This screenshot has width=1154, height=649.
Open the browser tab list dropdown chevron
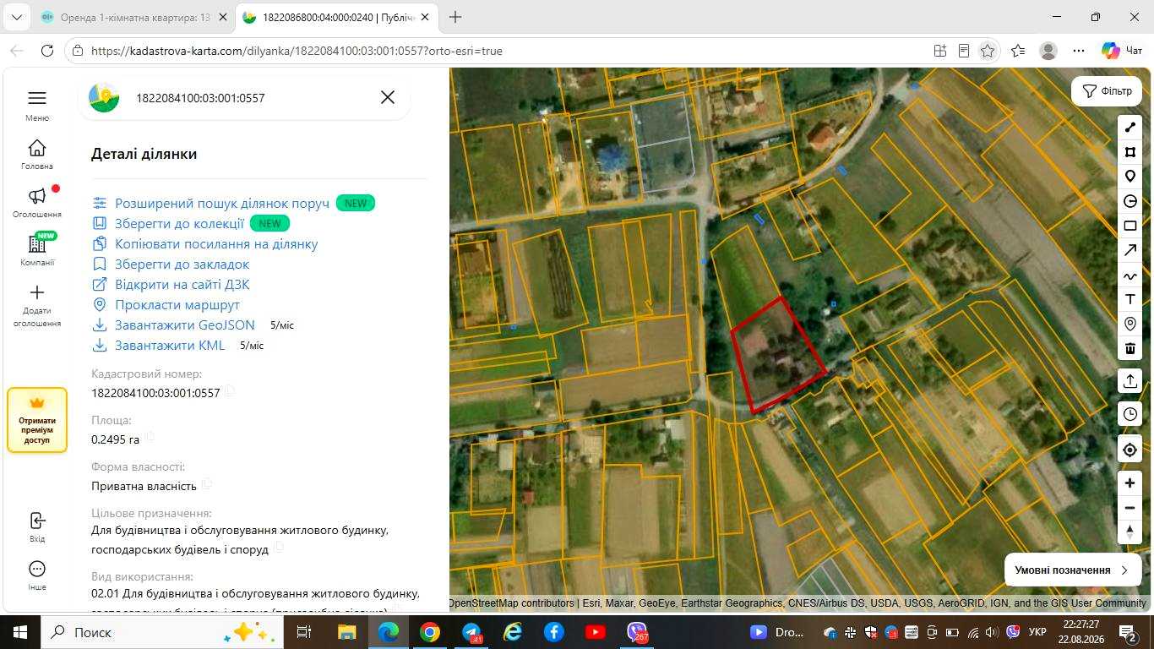click(17, 17)
